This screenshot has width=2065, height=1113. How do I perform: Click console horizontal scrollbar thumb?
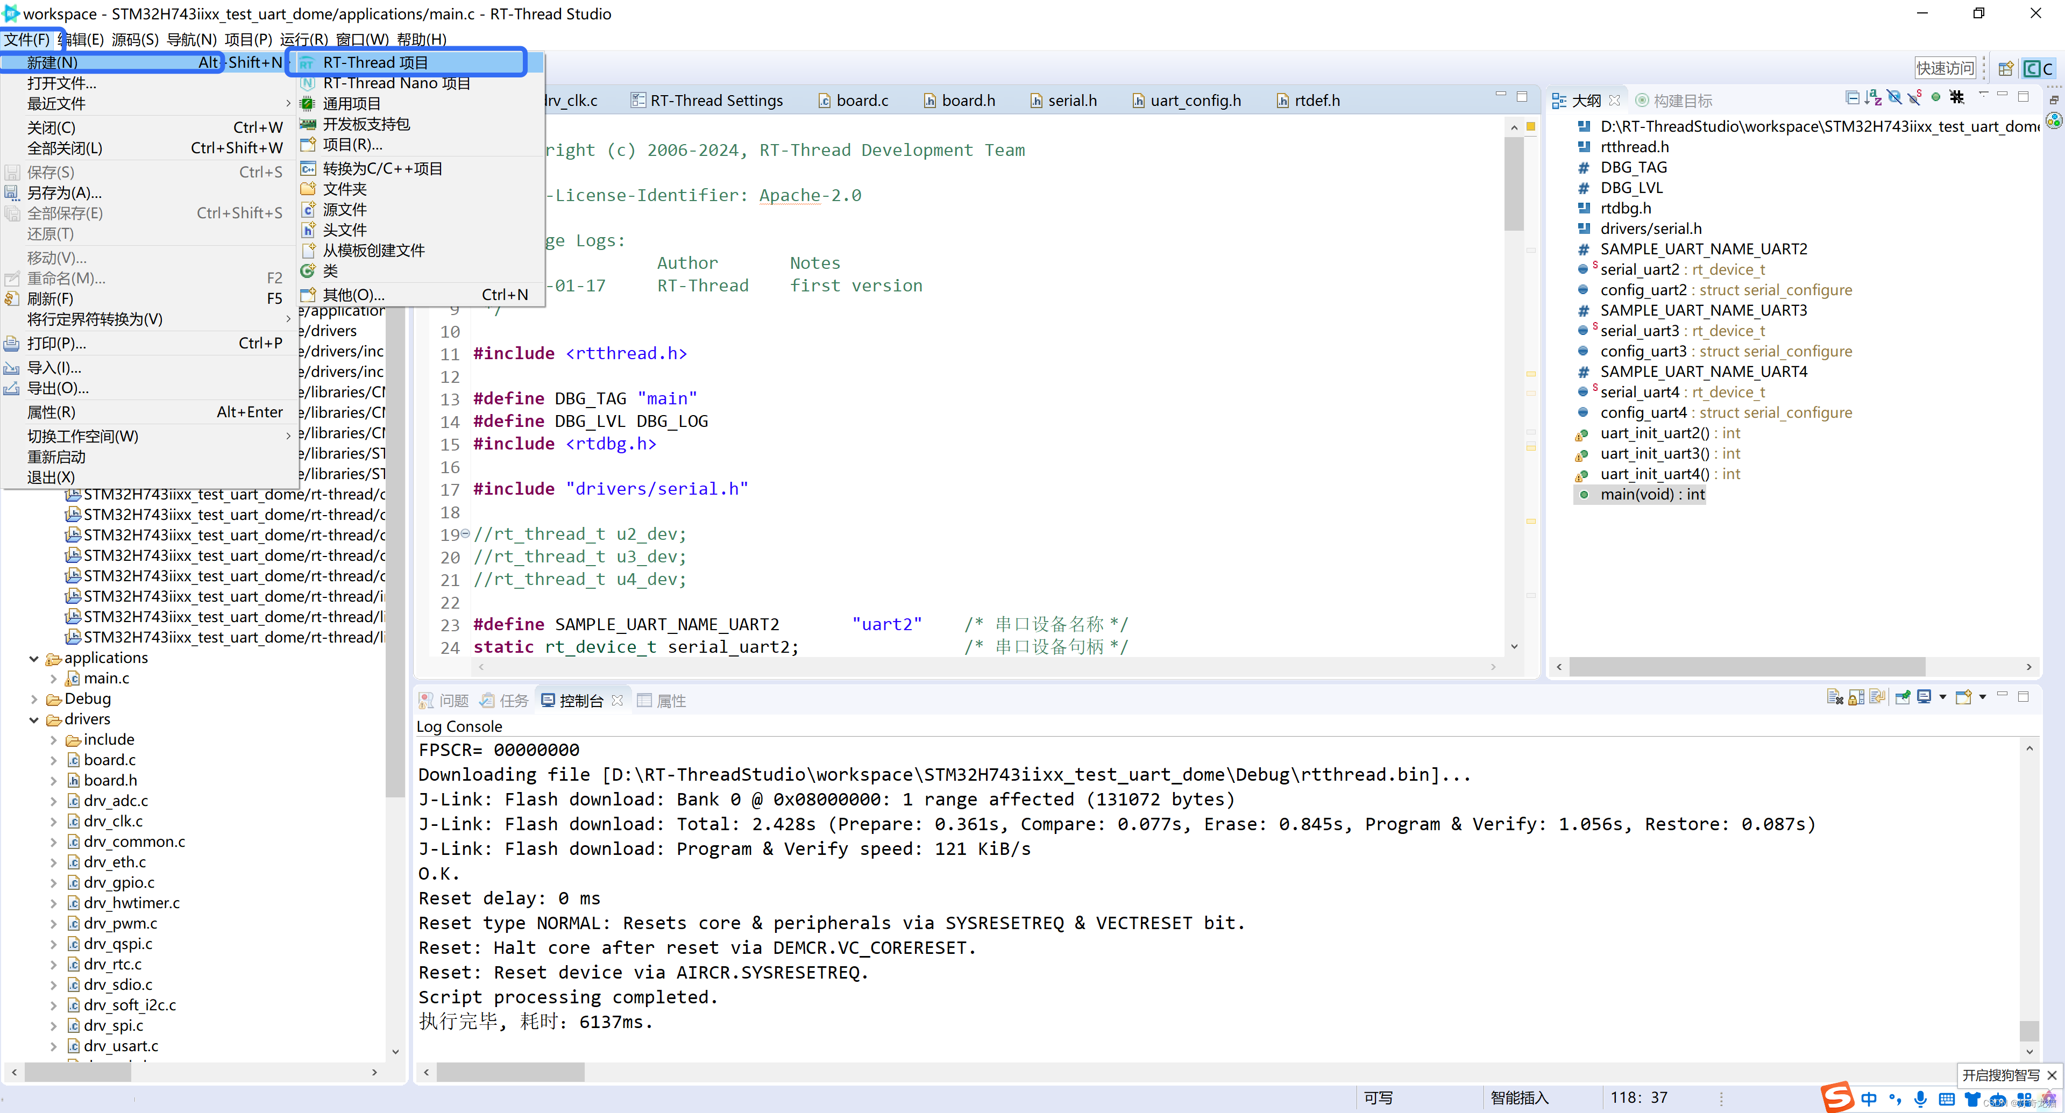point(510,1072)
